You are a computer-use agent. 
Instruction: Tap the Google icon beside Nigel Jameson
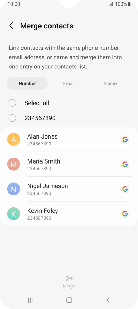click(125, 189)
